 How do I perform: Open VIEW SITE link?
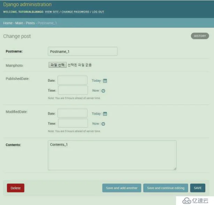point(52,12)
